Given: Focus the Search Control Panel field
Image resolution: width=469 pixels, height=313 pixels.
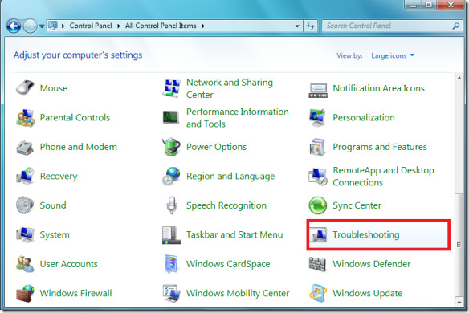Looking at the screenshot, I should click(392, 26).
